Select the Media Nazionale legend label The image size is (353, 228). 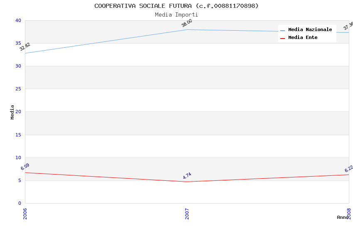click(310, 30)
